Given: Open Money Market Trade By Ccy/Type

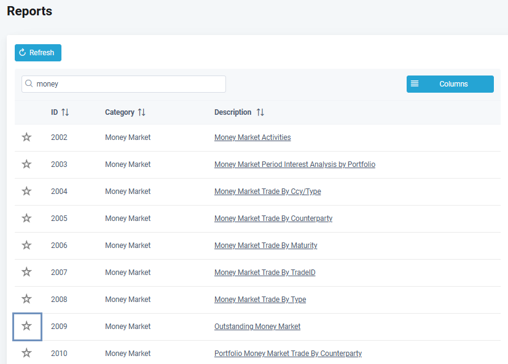Looking at the screenshot, I should coord(267,192).
